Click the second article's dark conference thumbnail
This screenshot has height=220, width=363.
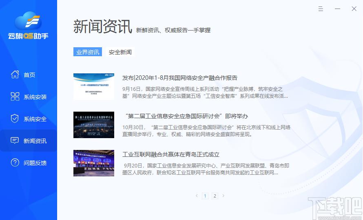tap(93, 125)
